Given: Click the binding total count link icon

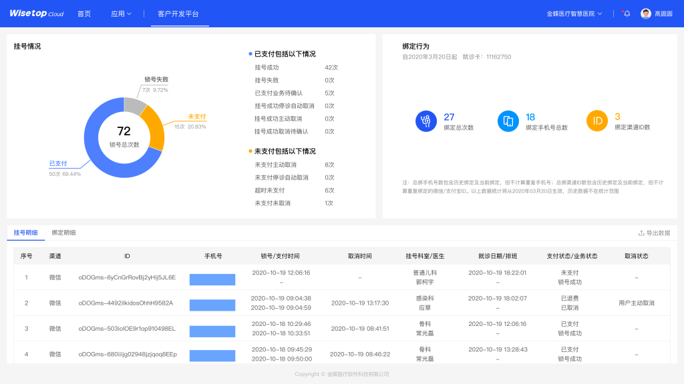Looking at the screenshot, I should 425,121.
